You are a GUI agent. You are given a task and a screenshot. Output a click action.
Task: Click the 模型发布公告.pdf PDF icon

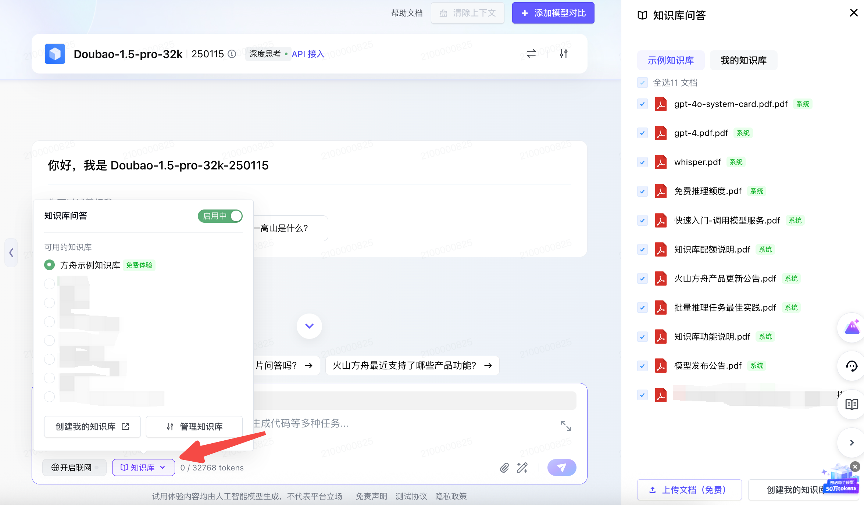tap(661, 366)
